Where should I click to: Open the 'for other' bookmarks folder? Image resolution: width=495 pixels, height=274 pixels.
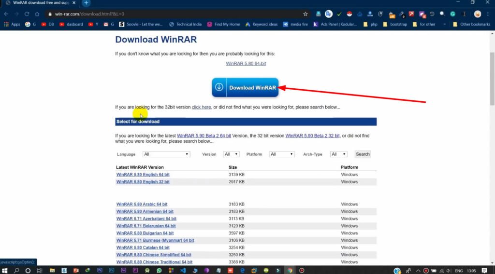click(x=424, y=24)
